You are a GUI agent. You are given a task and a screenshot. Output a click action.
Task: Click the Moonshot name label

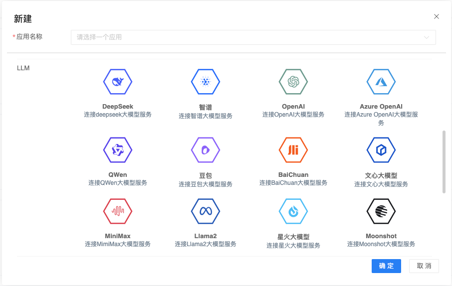[381, 236]
